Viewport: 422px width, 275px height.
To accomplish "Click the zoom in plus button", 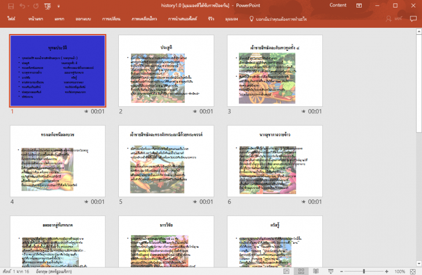I will [x=387, y=272].
